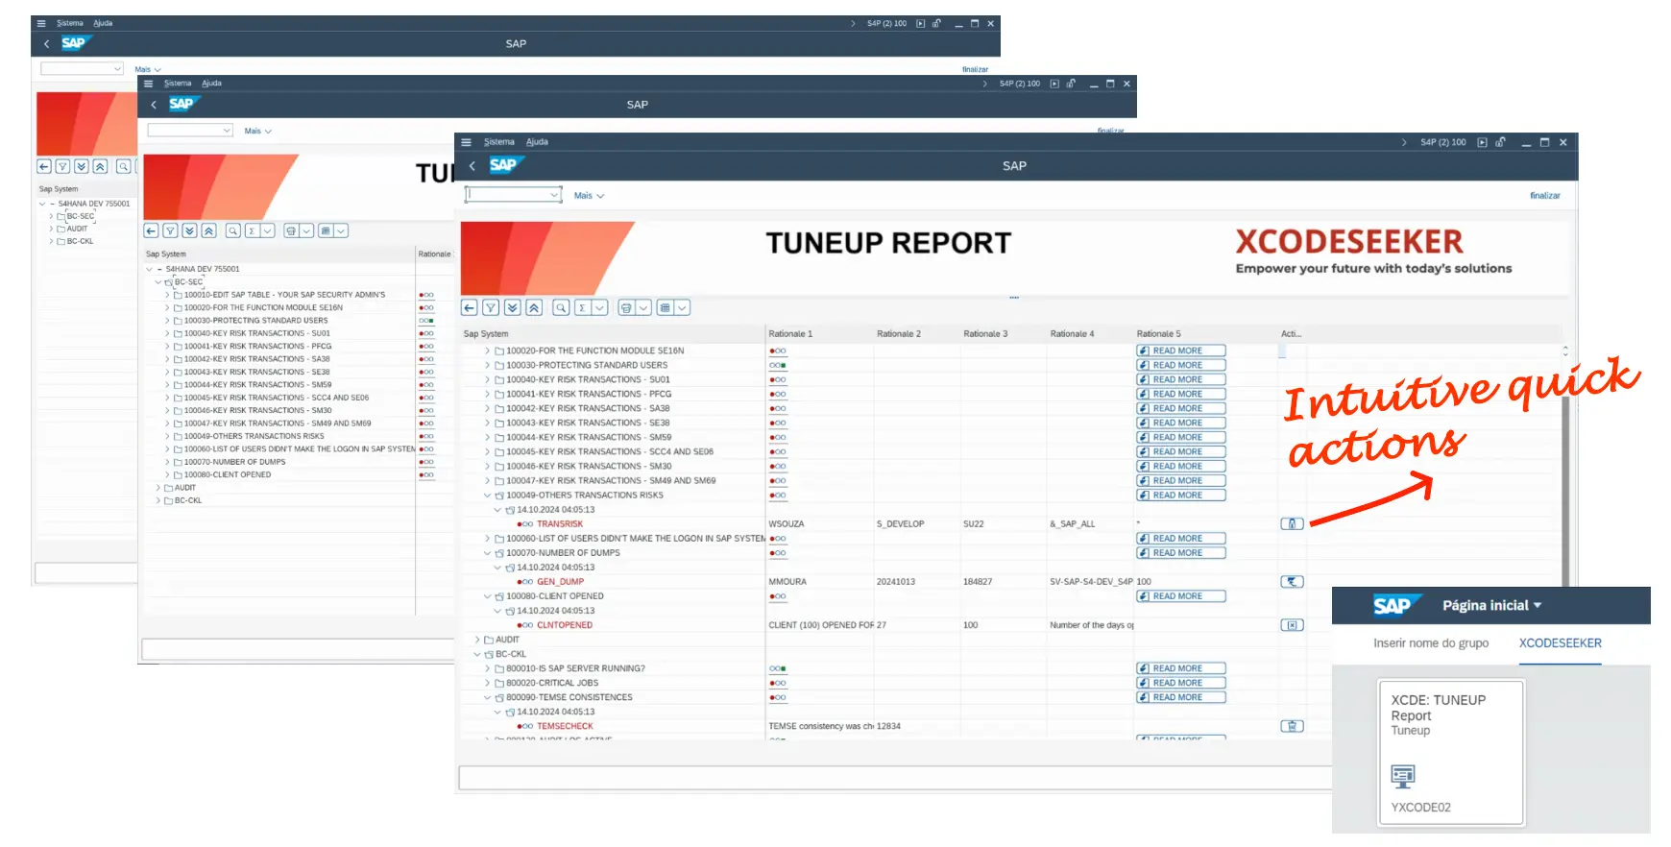Screen dimensions: 1671x847
Task: Collapse 100049-OTHERS TRANSACTIONS RISKS node in front window
Action: 487,496
